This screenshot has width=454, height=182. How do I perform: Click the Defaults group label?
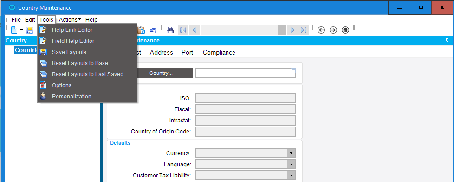click(x=120, y=143)
